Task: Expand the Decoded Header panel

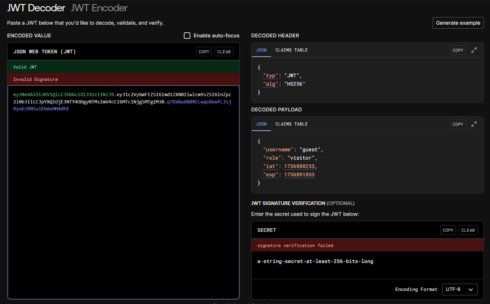Action: click(x=474, y=50)
